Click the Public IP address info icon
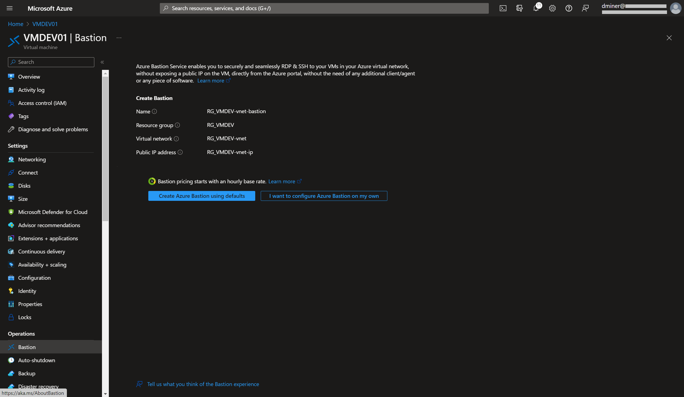Image resolution: width=684 pixels, height=397 pixels. click(180, 152)
